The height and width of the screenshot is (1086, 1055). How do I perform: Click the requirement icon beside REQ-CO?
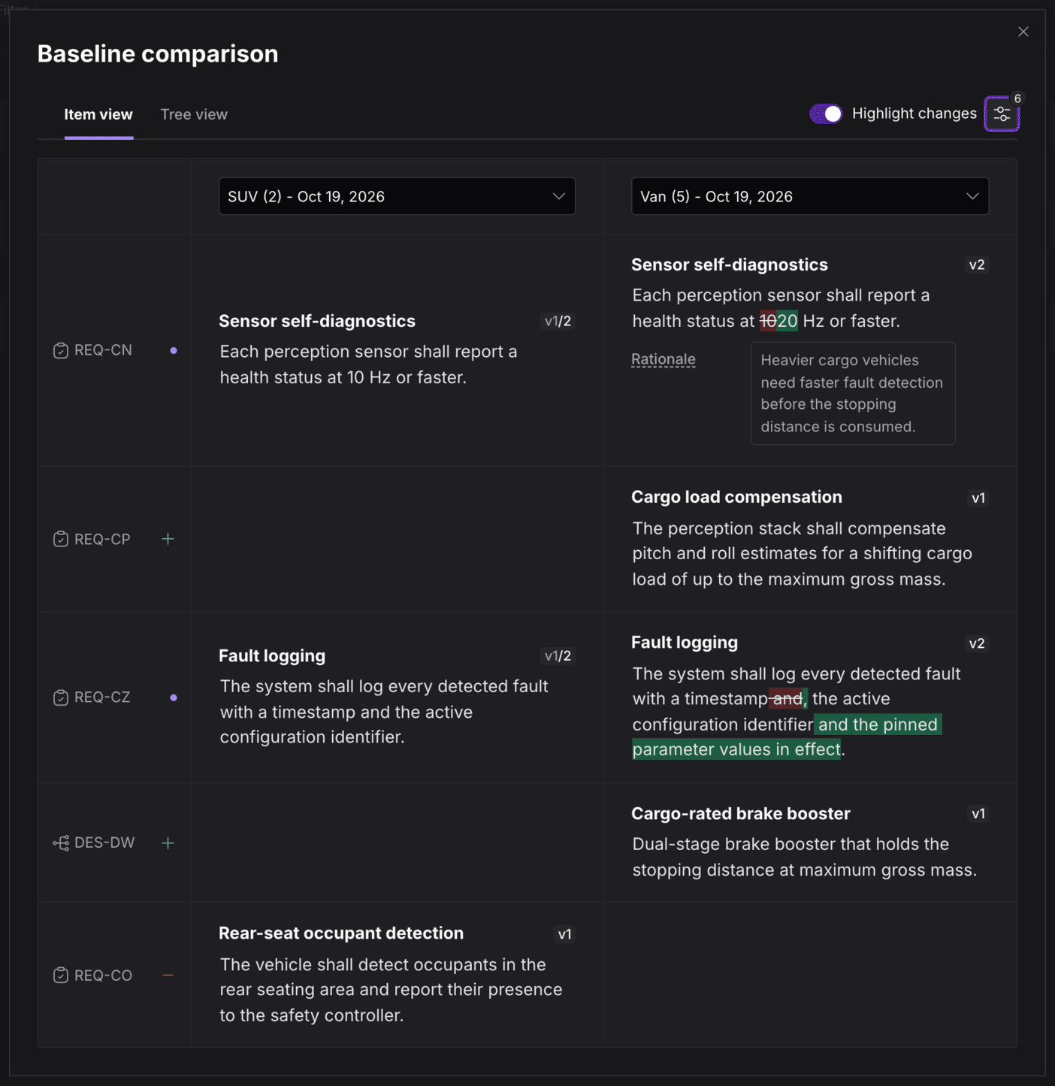(x=61, y=975)
